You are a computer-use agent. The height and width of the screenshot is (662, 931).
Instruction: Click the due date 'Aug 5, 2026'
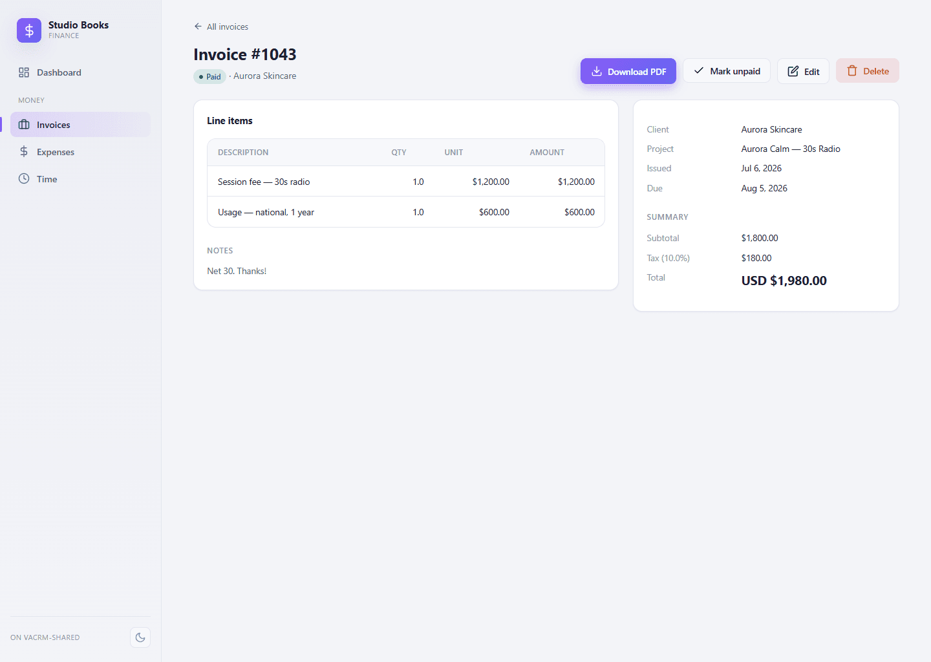764,188
